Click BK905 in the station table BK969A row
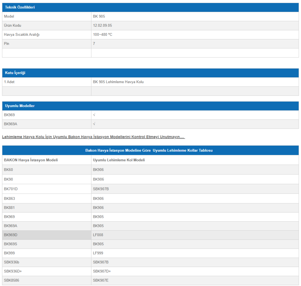301x286 pixels. 98,226
